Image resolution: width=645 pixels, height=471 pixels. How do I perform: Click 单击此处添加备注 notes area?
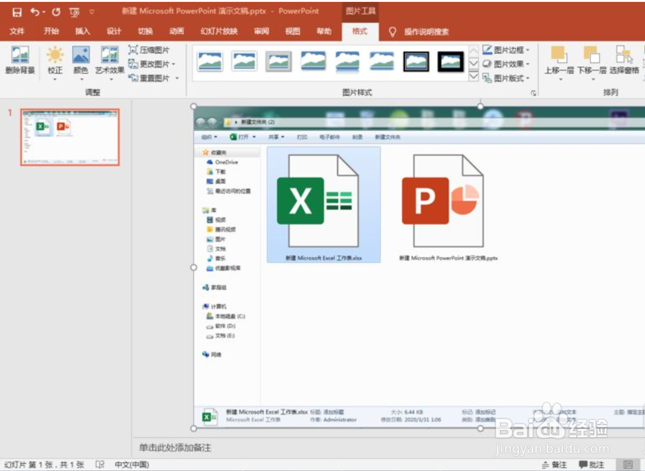[x=176, y=448]
